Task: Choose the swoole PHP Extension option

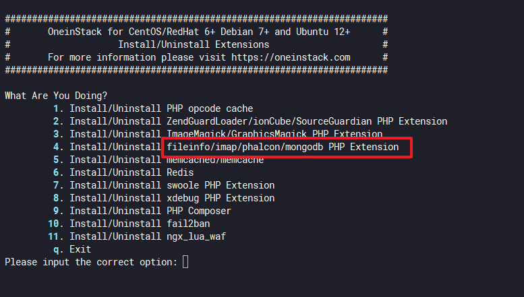Action: 172,185
